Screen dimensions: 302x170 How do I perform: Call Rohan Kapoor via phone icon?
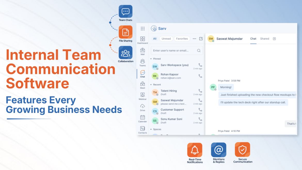[x=200, y=76]
